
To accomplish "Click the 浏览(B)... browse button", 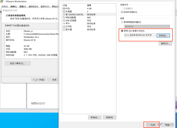I will pyautogui.click(x=163, y=36).
